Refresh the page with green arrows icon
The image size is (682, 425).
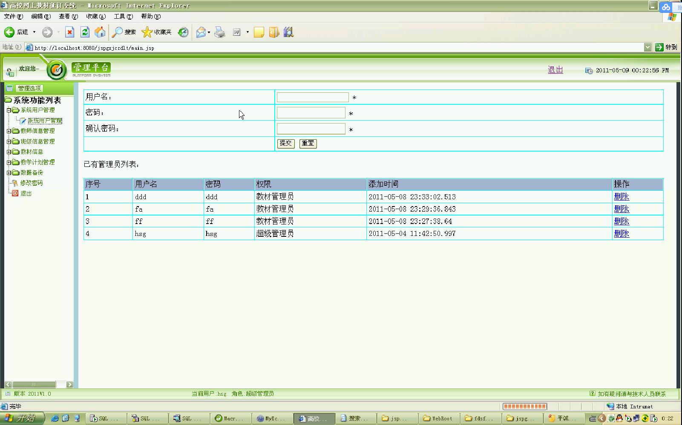[x=85, y=32]
